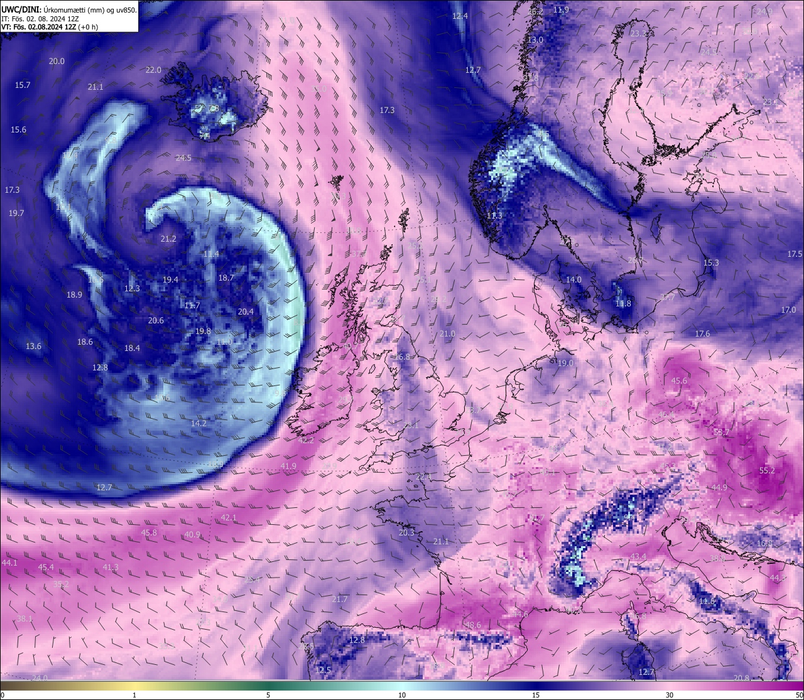The image size is (804, 700).
Task: Click the map value '20.6'
Action: coord(156,320)
